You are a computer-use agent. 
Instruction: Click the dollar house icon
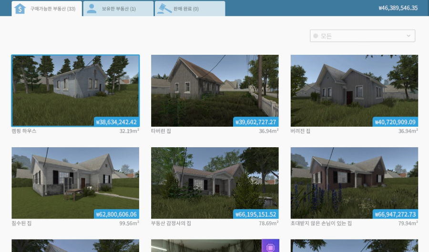pyautogui.click(x=20, y=9)
